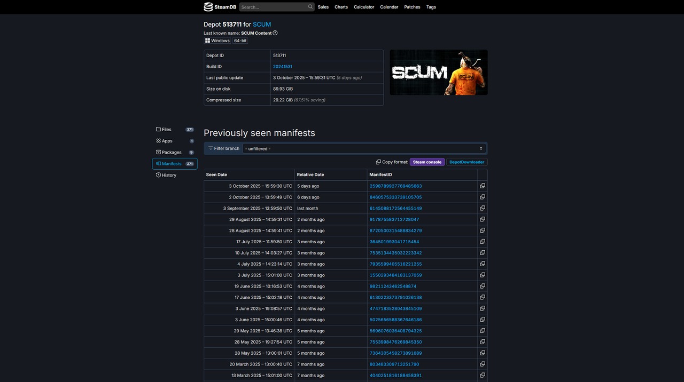
Task: Open build ID 20241531 link
Action: [282, 67]
